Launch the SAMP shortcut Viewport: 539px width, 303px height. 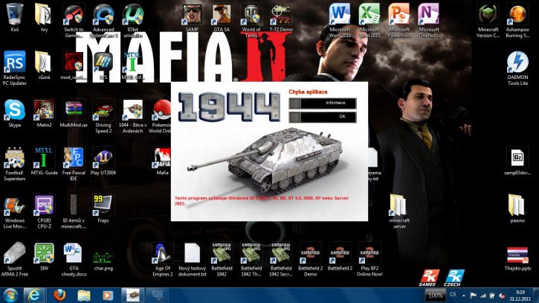tap(192, 16)
